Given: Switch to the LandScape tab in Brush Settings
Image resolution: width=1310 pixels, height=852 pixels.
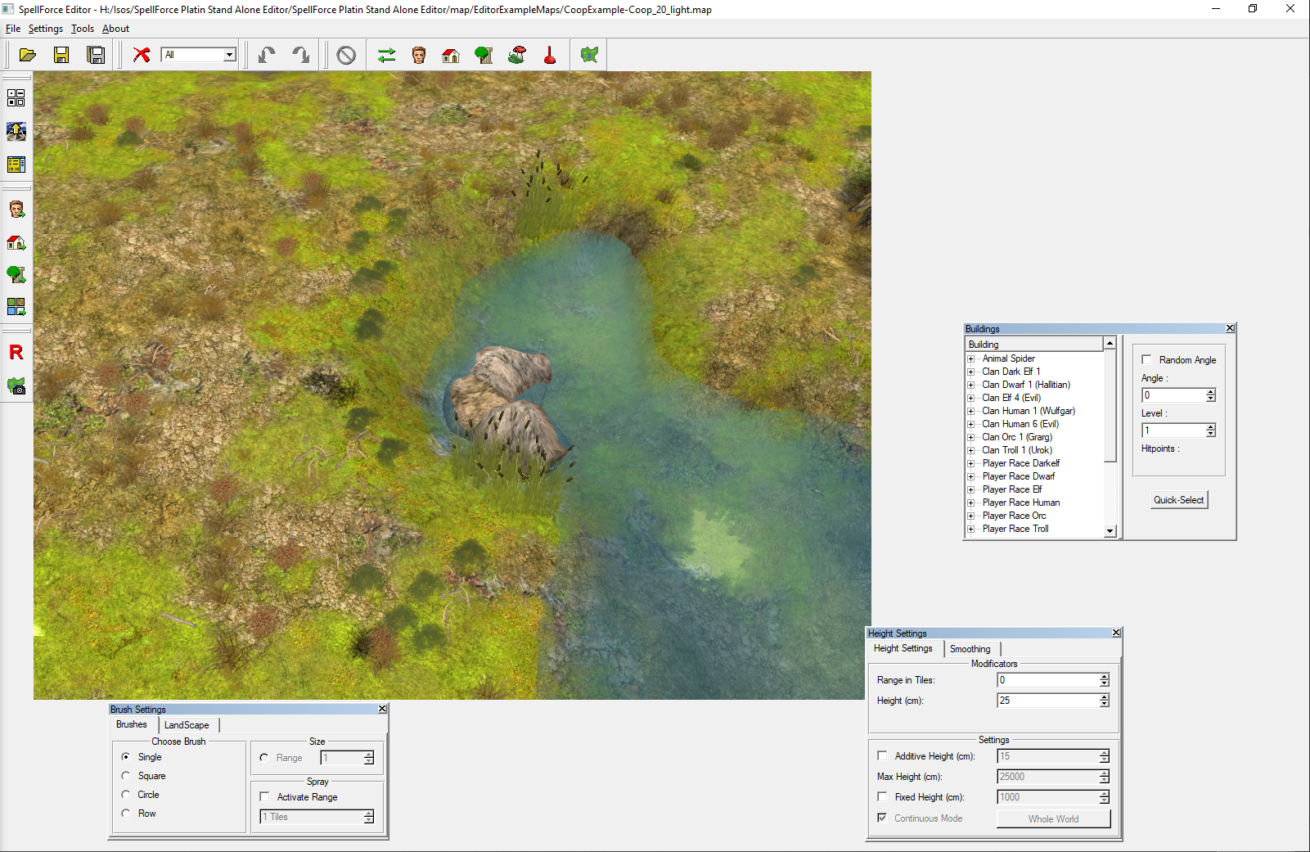Looking at the screenshot, I should [187, 725].
